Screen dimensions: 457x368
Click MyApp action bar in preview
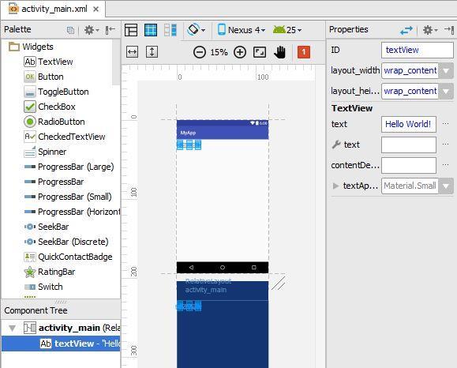pyautogui.click(x=223, y=133)
